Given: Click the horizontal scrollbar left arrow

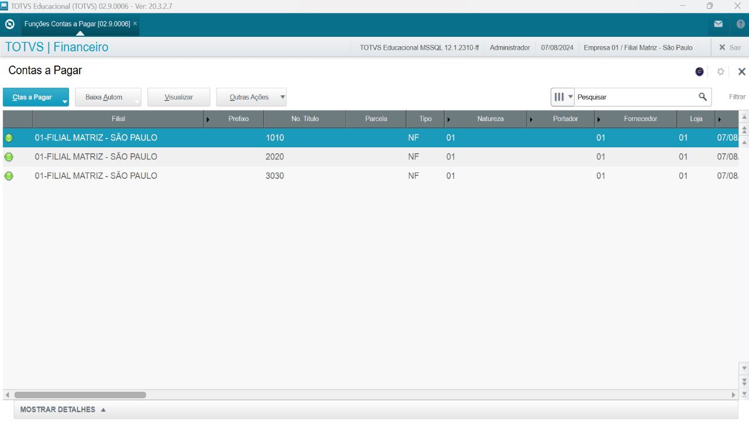Looking at the screenshot, I should coord(7,395).
